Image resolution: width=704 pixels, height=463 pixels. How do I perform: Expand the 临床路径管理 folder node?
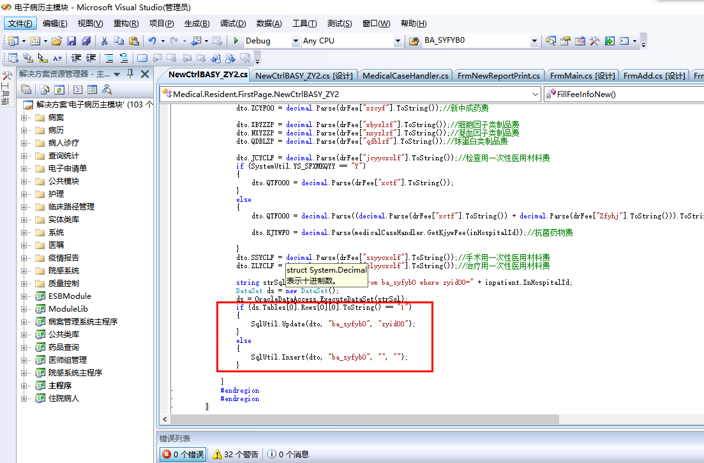pos(24,207)
